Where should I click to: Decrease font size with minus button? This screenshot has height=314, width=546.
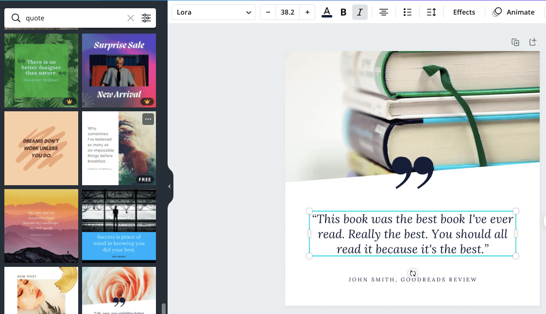point(268,12)
